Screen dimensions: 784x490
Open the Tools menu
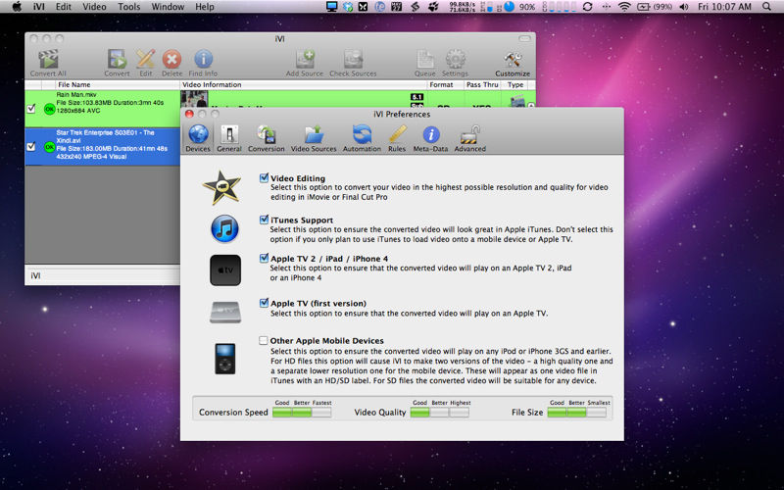pos(129,7)
